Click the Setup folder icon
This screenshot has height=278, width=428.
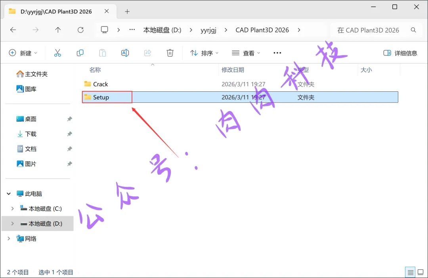click(x=88, y=97)
